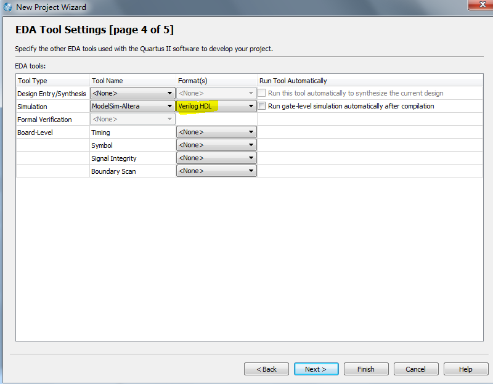Click the New Project Wizard title icon
493x384 pixels.
(7, 7)
